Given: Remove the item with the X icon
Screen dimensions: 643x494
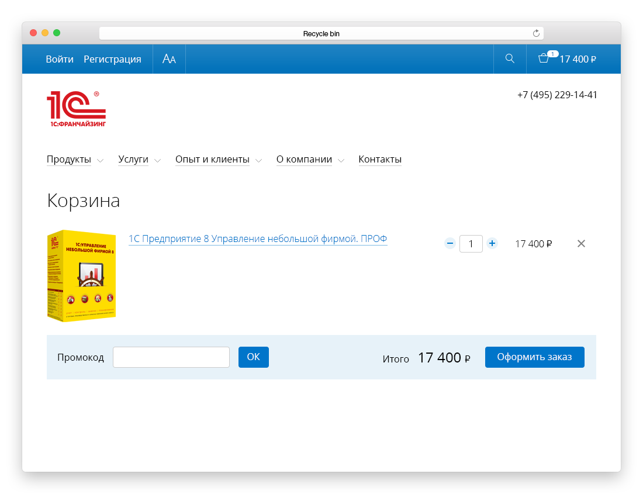Looking at the screenshot, I should point(581,244).
